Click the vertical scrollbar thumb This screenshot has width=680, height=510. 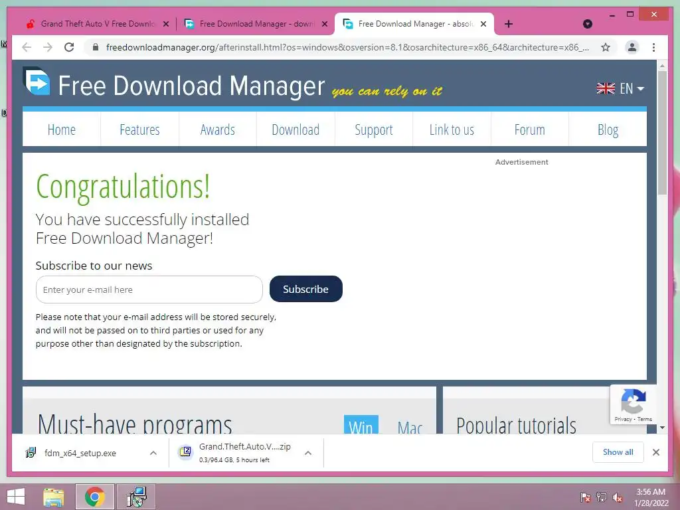point(662,132)
